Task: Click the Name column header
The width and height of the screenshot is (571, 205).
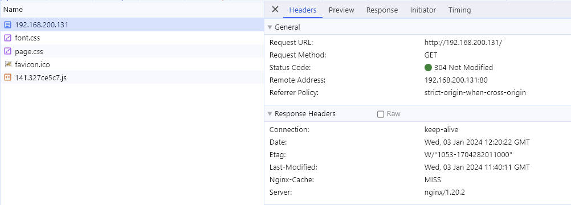Action: click(13, 10)
